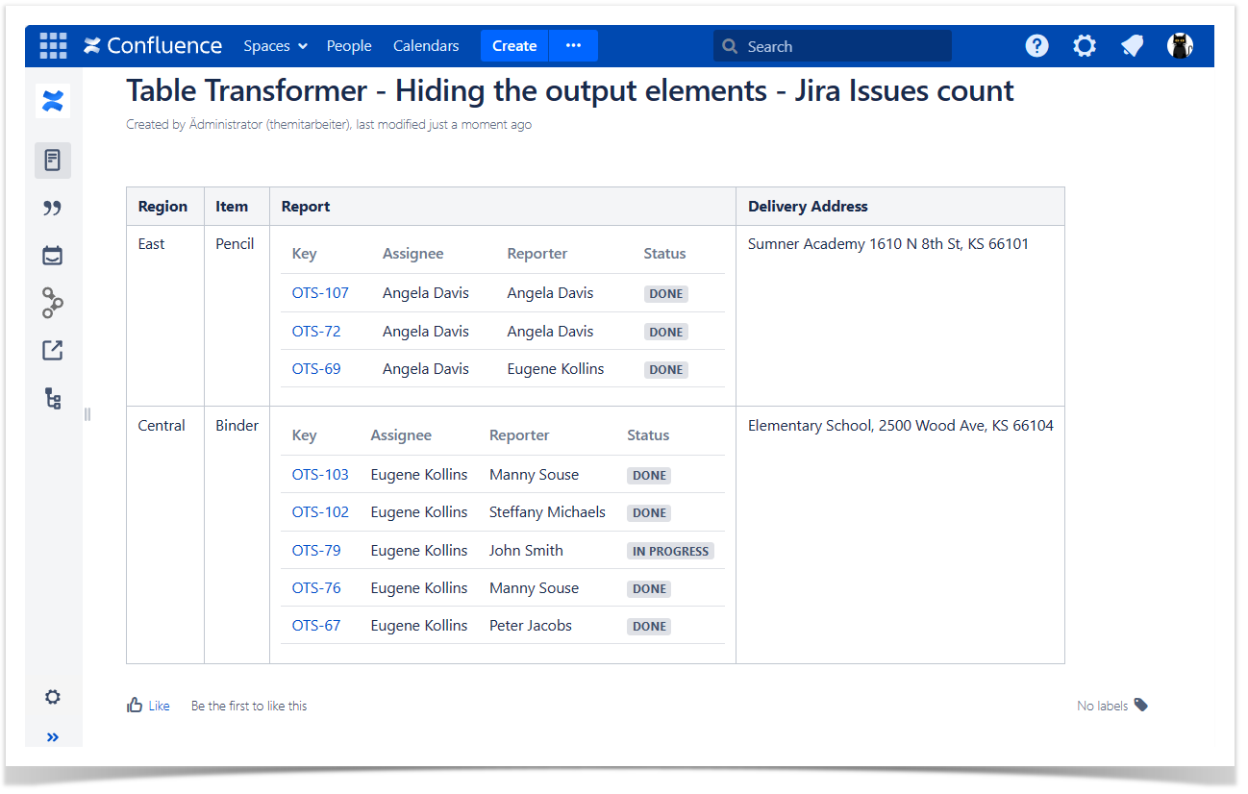Viewport: 1248px width, 794px height.
Task: Open the page tree icon in sidebar
Action: coord(53,399)
